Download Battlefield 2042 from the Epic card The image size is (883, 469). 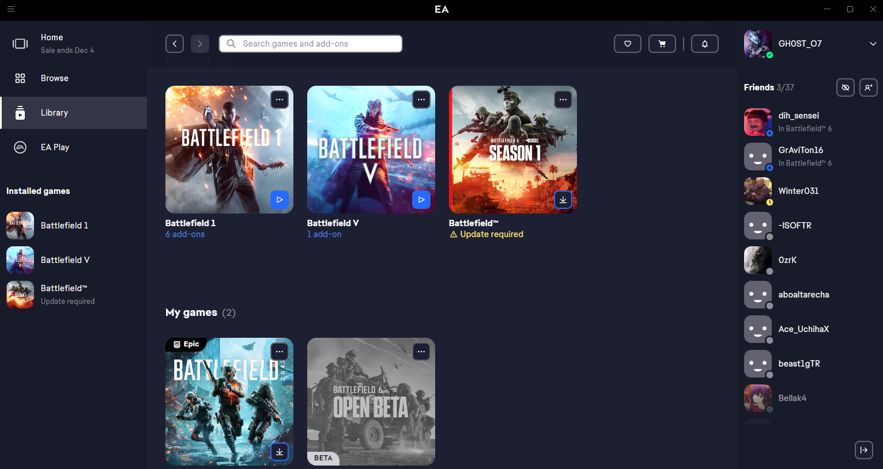coord(280,452)
